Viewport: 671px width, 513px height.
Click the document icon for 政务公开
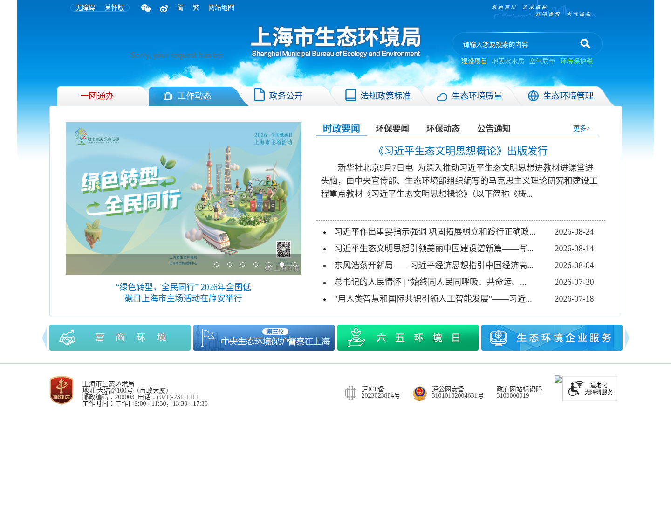[x=260, y=95]
